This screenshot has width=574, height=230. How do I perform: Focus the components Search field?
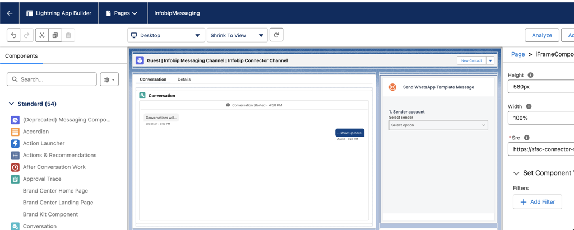(52, 79)
